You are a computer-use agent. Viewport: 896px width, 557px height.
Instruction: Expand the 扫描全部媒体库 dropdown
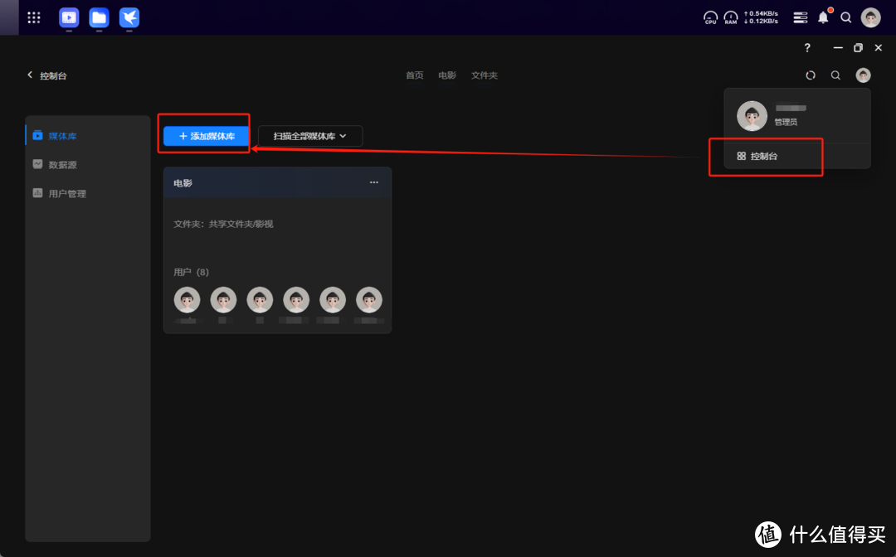coord(309,135)
